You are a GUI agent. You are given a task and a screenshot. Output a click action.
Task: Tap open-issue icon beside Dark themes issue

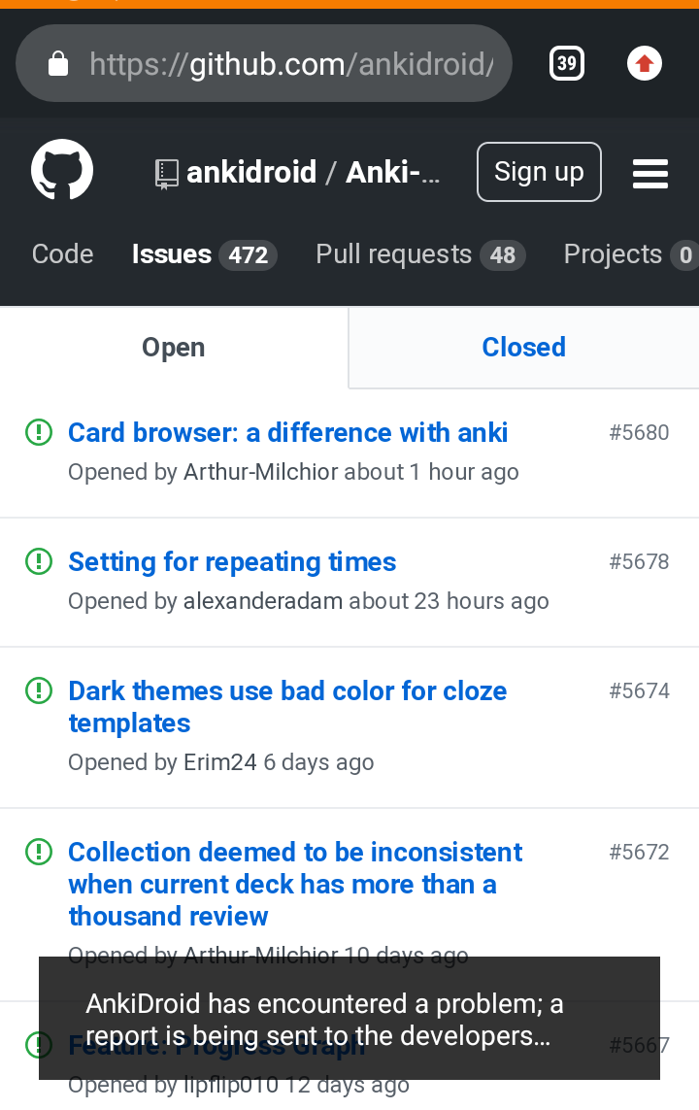pyautogui.click(x=39, y=690)
